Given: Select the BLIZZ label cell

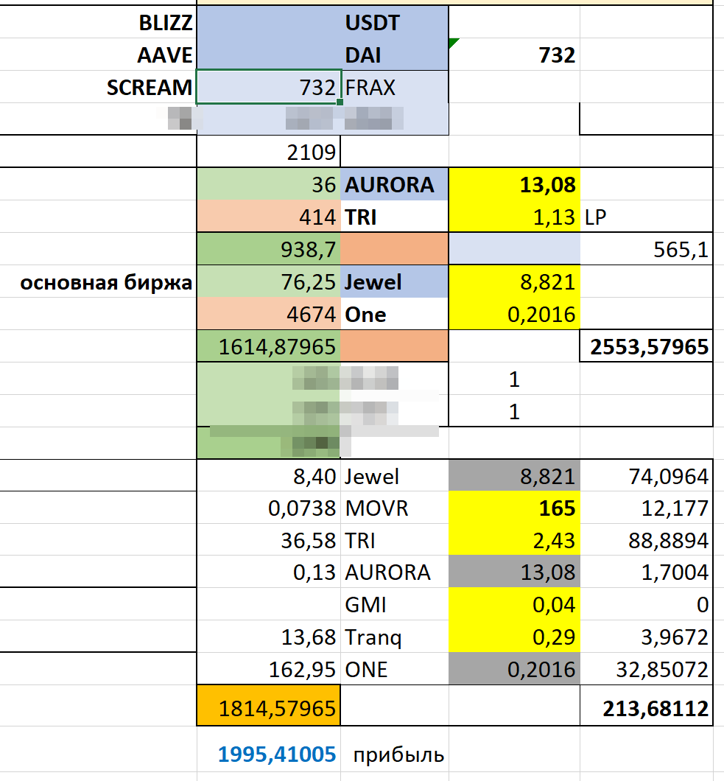Looking at the screenshot, I should coord(98,22).
